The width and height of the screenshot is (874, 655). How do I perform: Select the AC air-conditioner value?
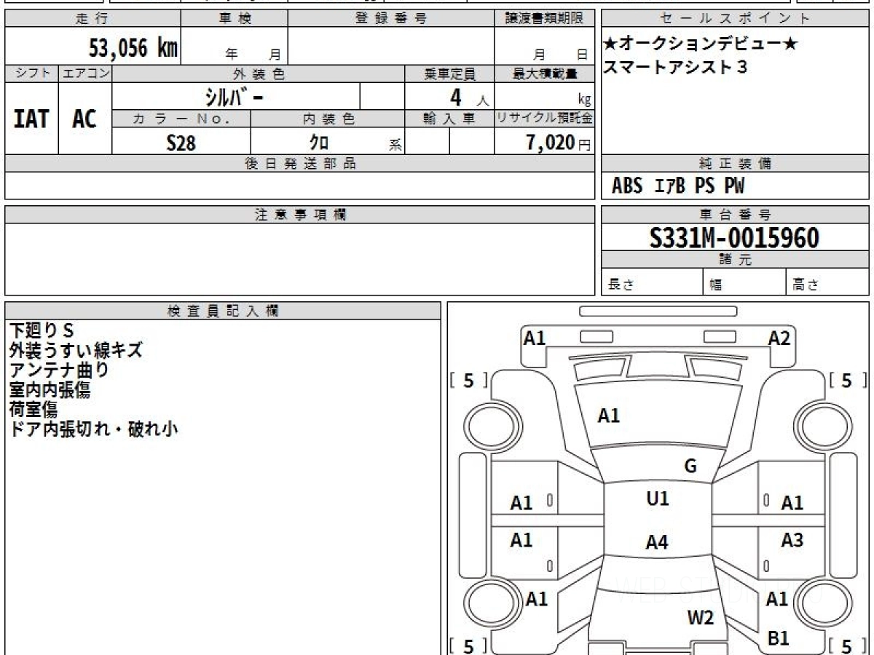click(x=84, y=119)
